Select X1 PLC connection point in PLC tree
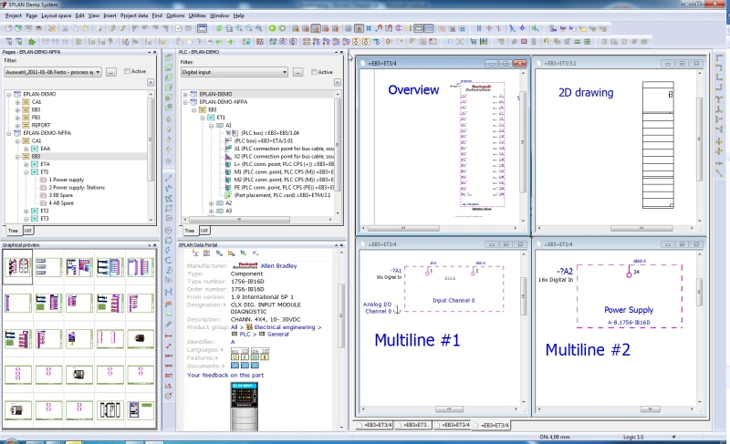730x444 pixels. 284,149
